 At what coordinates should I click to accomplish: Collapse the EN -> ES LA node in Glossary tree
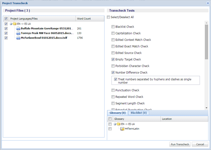[x=115, y=124]
